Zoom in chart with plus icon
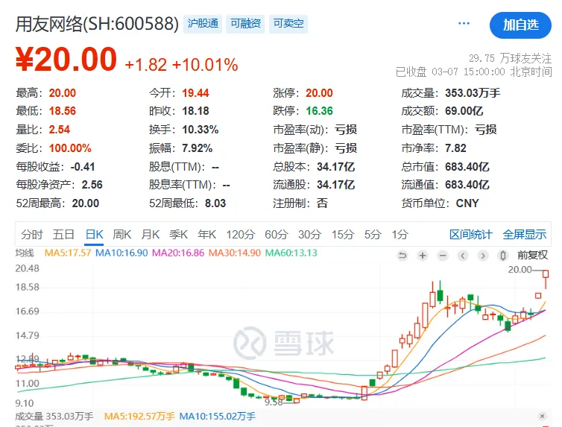The height and width of the screenshot is (427, 562). click(423, 256)
